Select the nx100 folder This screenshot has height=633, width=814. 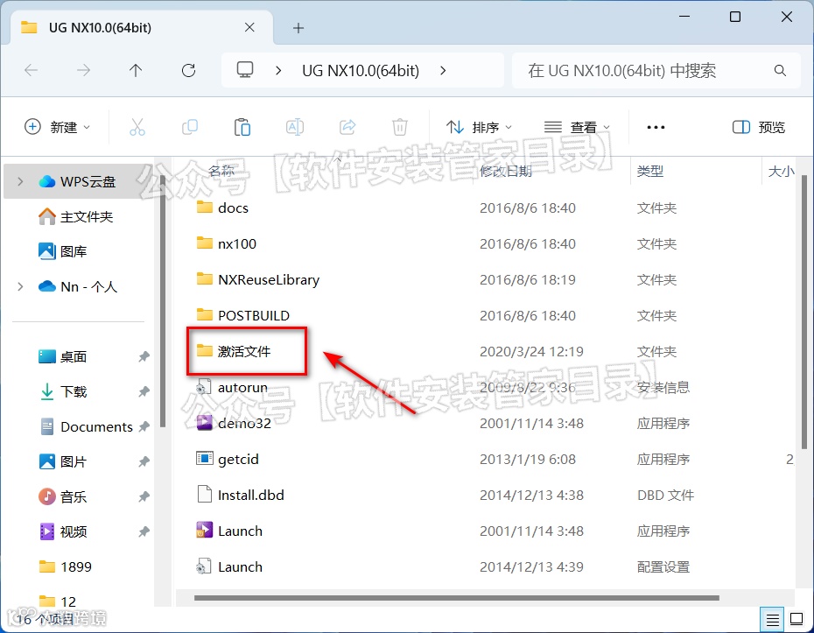(x=227, y=243)
